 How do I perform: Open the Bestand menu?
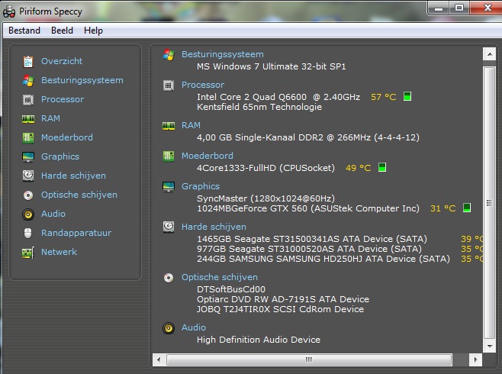pyautogui.click(x=24, y=31)
